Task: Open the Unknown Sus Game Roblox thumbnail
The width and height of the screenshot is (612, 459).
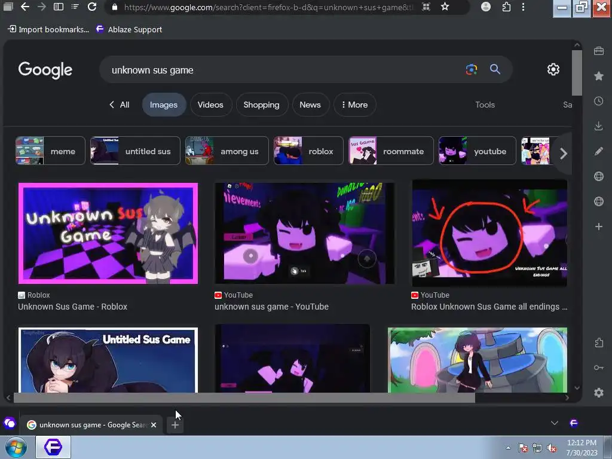Action: point(108,234)
